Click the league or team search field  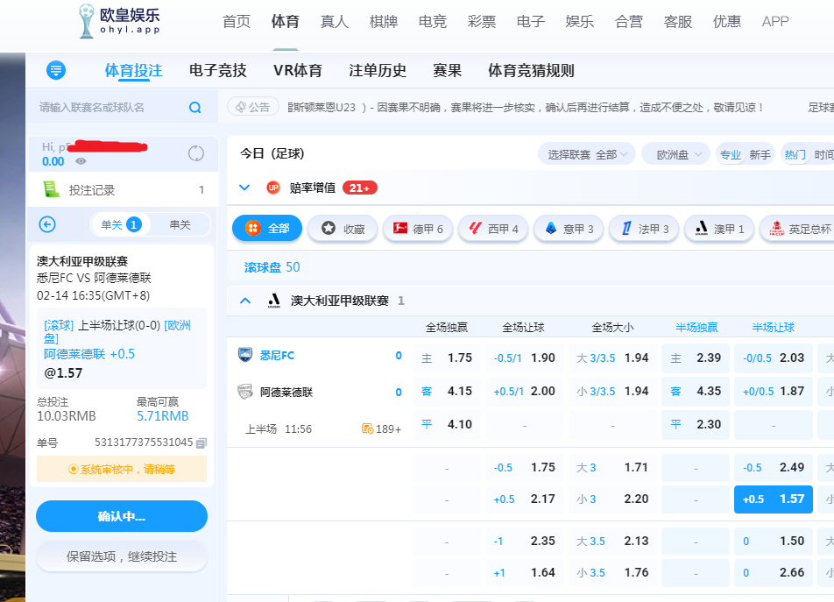click(110, 108)
